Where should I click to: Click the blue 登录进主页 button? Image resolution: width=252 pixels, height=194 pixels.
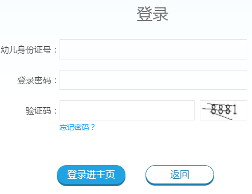click(91, 175)
